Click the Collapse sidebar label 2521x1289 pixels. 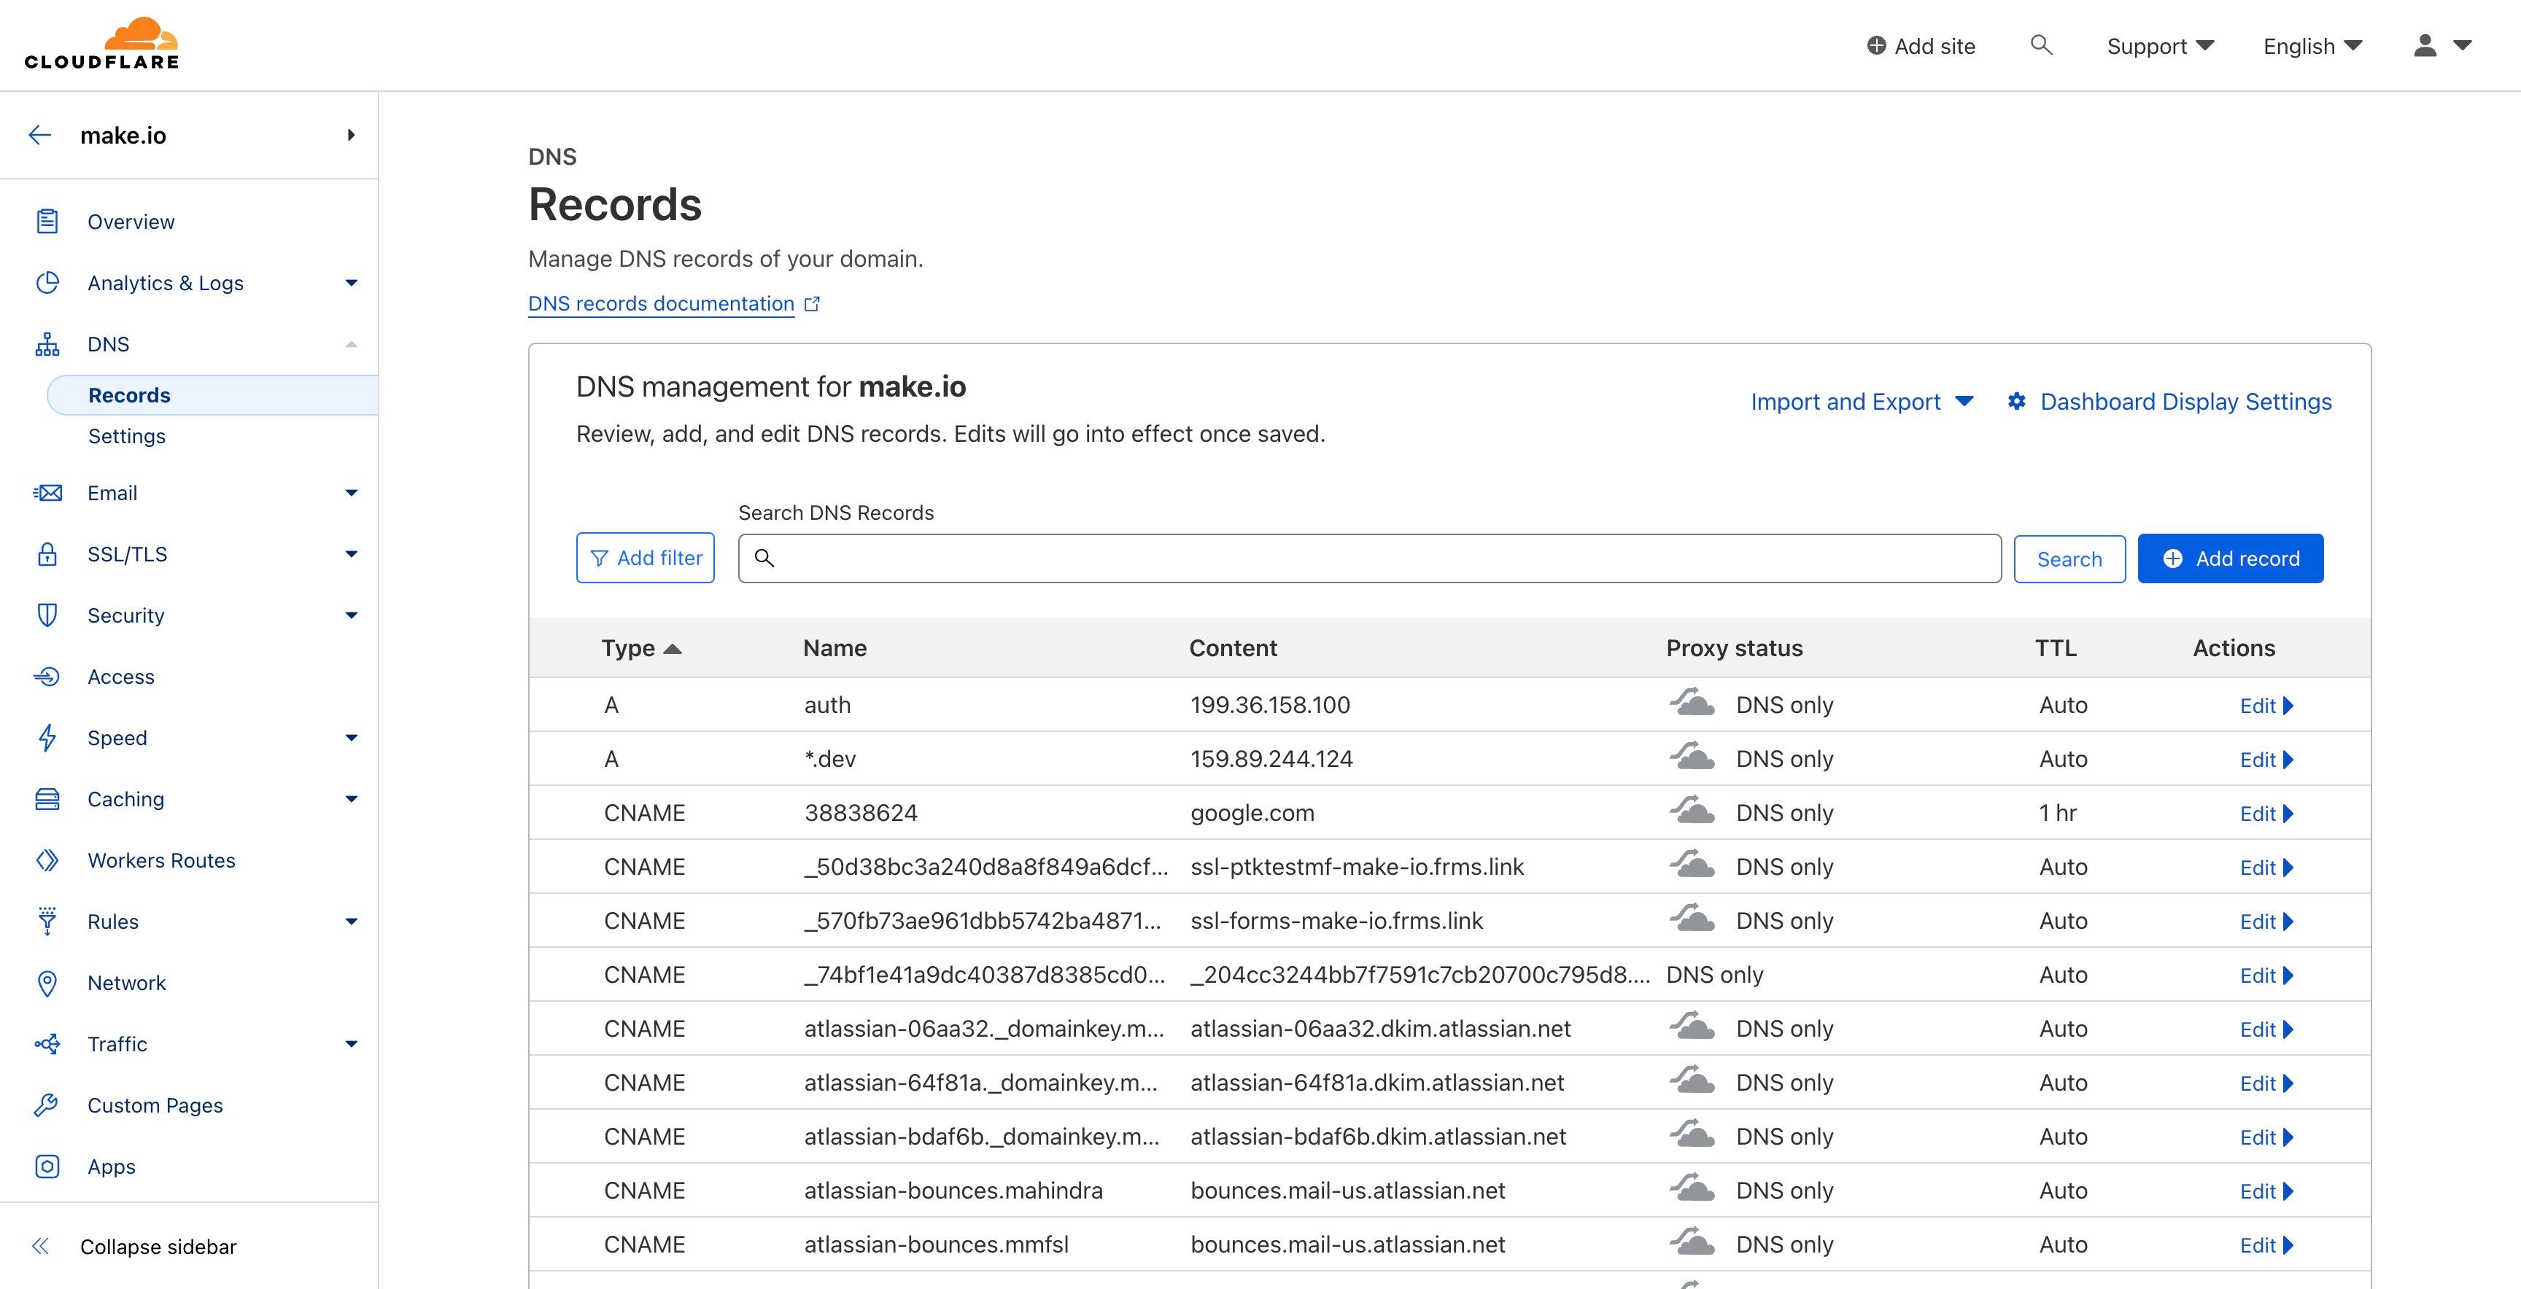click(x=158, y=1247)
